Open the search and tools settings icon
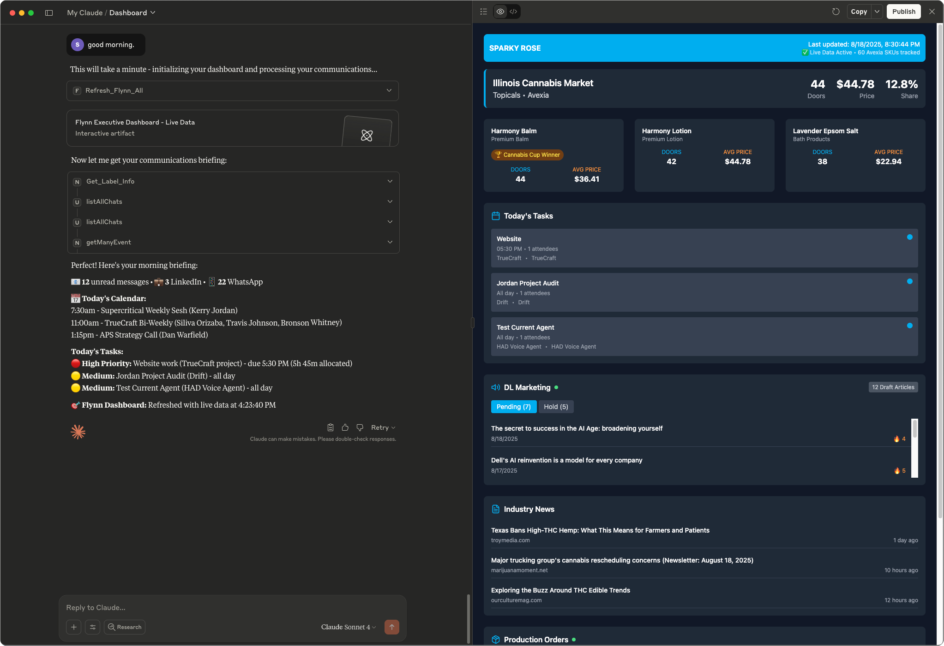The height and width of the screenshot is (646, 944). pos(93,627)
